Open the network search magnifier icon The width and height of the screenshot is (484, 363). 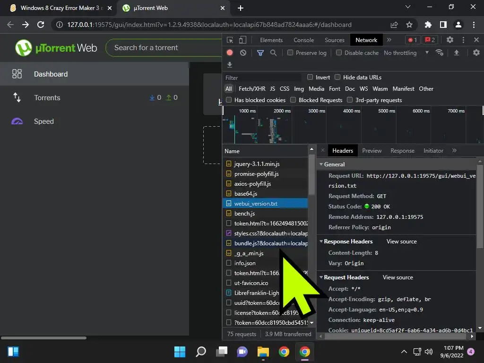(x=273, y=53)
